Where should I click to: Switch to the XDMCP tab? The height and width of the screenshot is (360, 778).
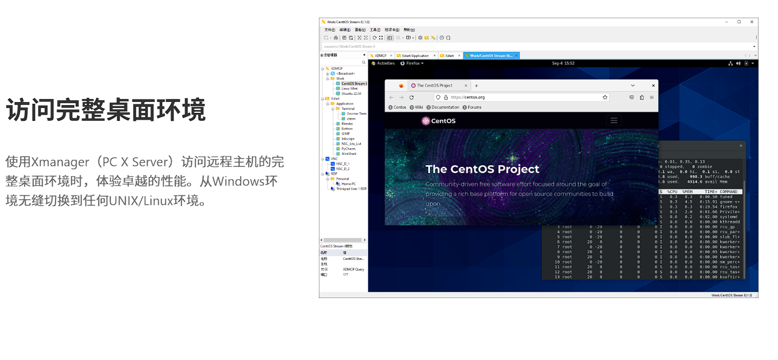pyautogui.click(x=380, y=55)
